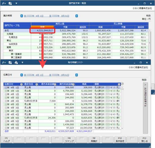Image resolution: width=155 pixels, height=148 pixels.
Task: Click the export icon in the 部門別予実一覧表 title bar
Action: point(10,3)
